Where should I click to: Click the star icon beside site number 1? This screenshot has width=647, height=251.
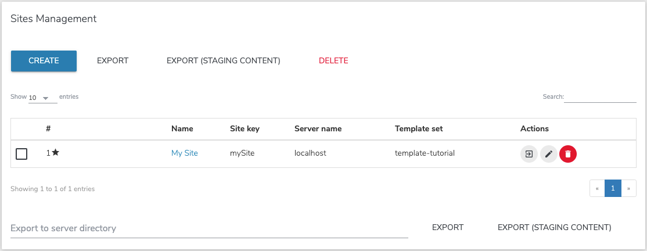coord(55,153)
